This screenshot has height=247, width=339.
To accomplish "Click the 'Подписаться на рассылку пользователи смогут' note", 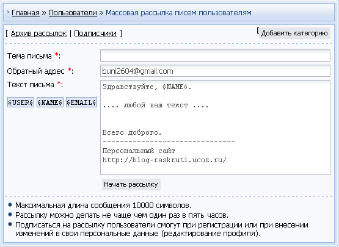I will click(162, 229).
